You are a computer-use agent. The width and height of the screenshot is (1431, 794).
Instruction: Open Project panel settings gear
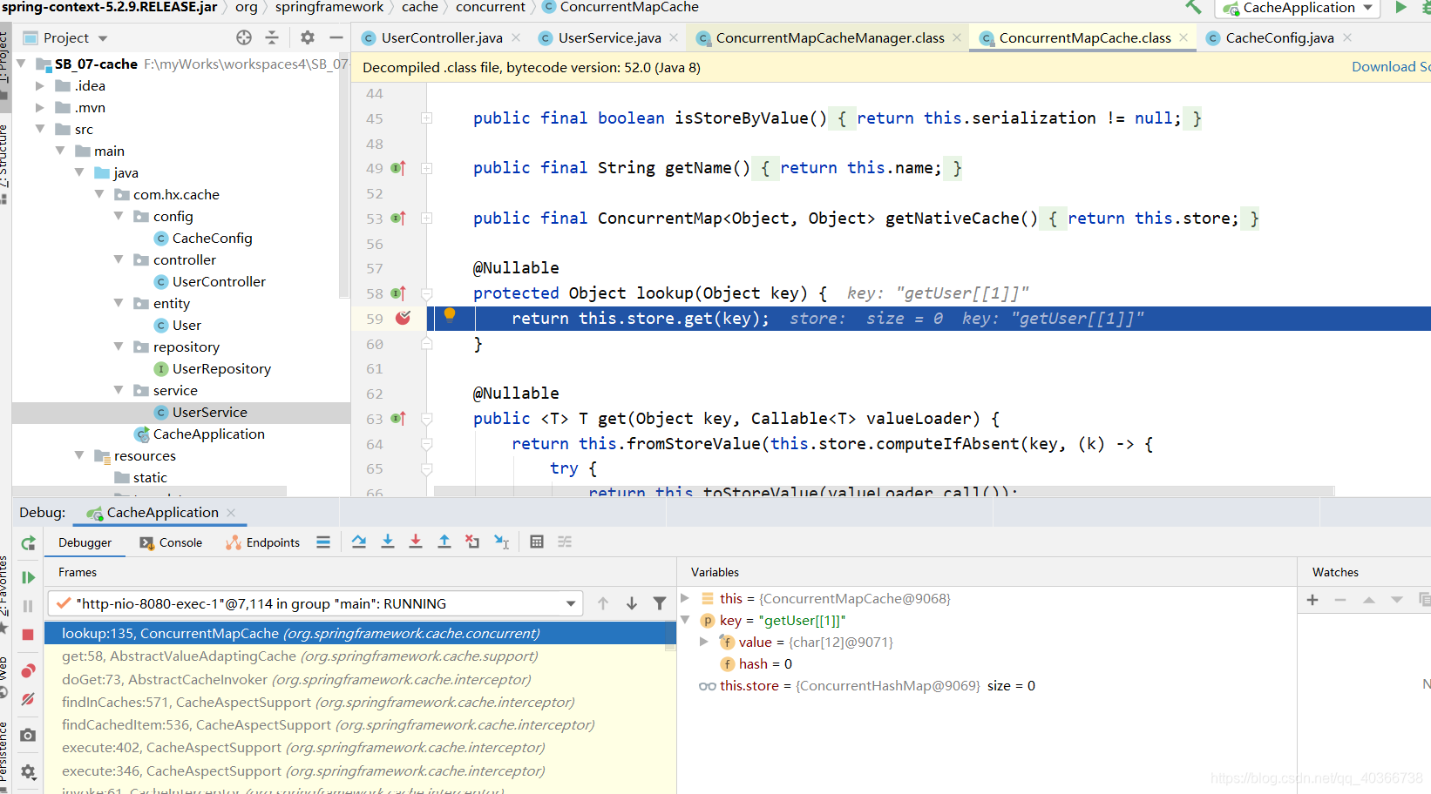pyautogui.click(x=308, y=37)
